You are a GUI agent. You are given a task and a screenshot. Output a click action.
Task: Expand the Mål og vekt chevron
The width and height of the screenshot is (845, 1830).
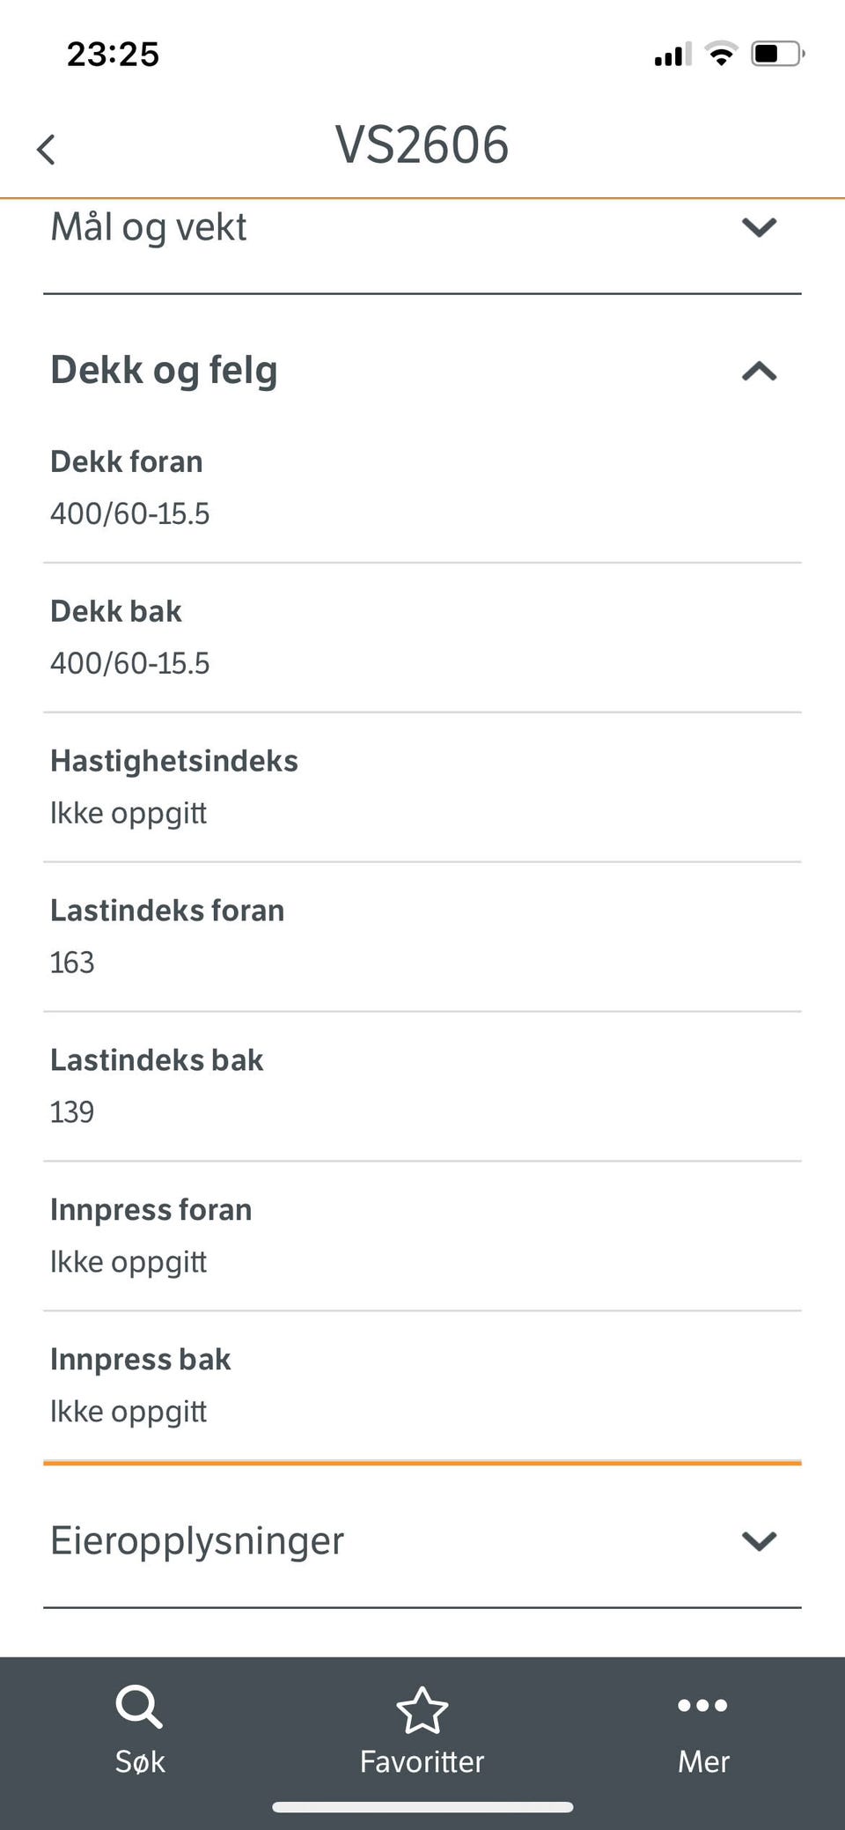[759, 227]
